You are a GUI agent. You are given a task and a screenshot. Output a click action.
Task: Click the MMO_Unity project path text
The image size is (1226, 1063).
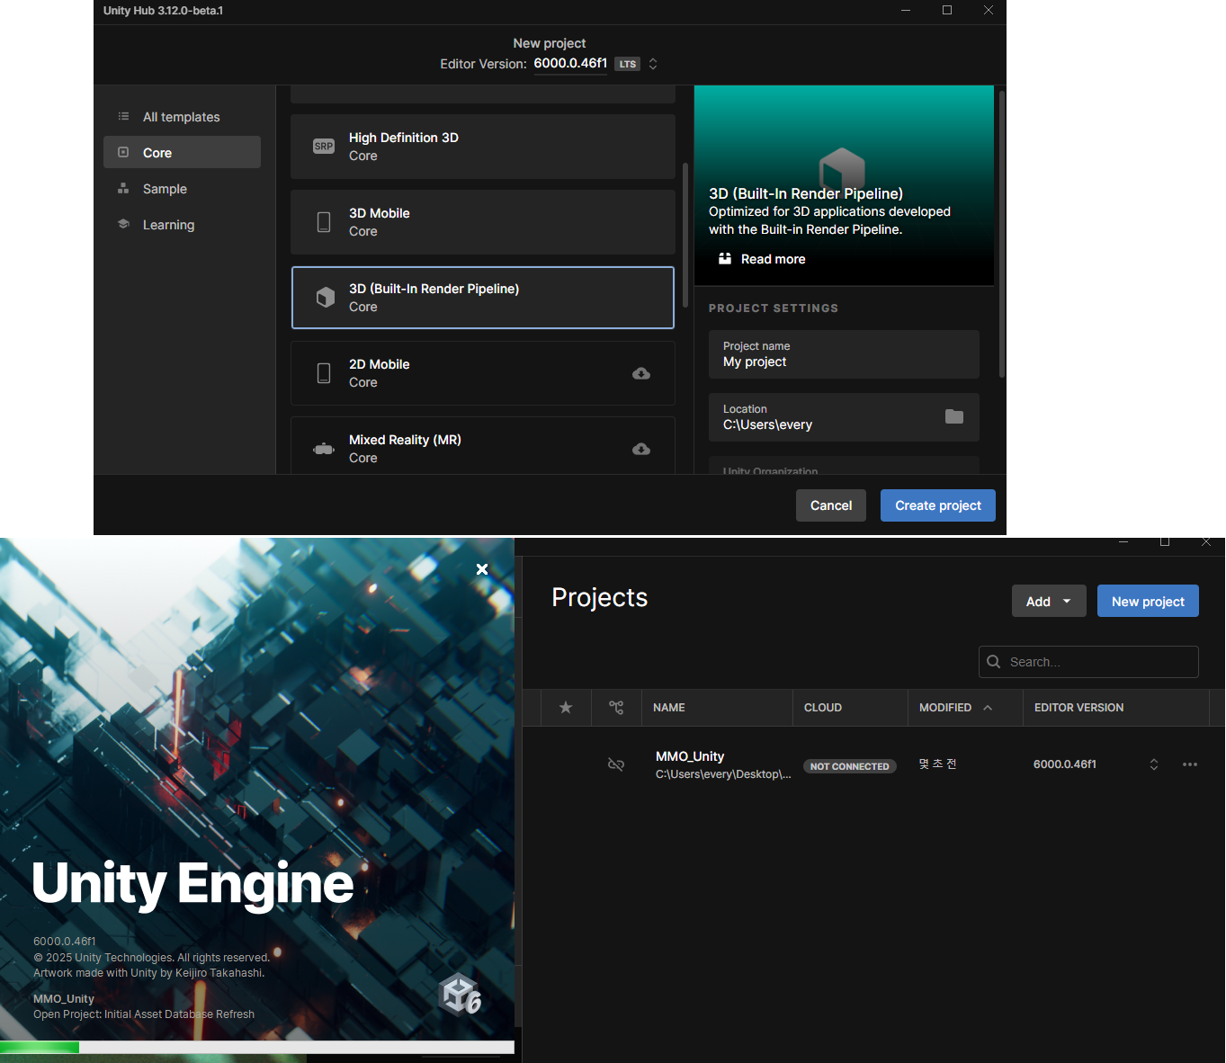point(723,774)
